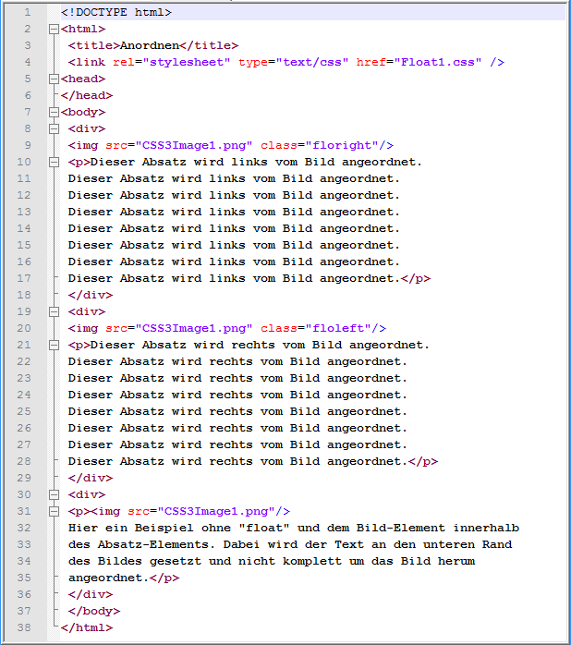Collapse the paragraph fold marker on line 21
Viewport: 571px width, 645px height.
[x=54, y=346]
